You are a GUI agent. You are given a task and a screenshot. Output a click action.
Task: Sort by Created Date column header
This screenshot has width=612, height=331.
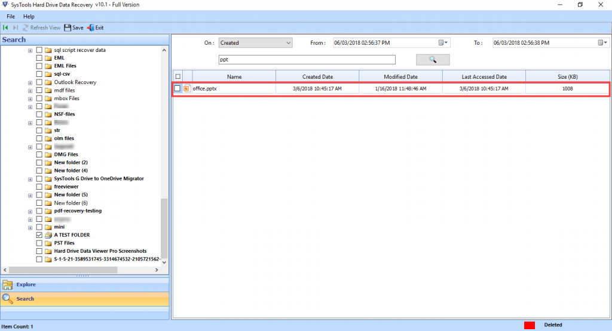click(x=317, y=77)
